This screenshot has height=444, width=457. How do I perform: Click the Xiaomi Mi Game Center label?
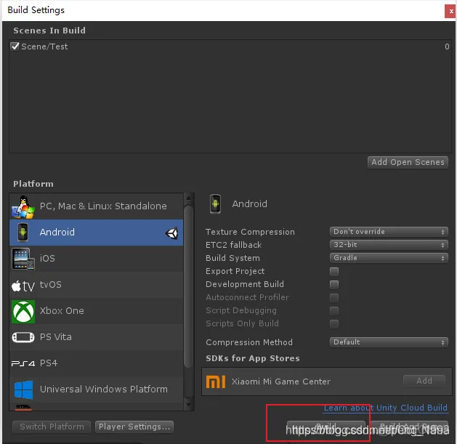coord(281,382)
